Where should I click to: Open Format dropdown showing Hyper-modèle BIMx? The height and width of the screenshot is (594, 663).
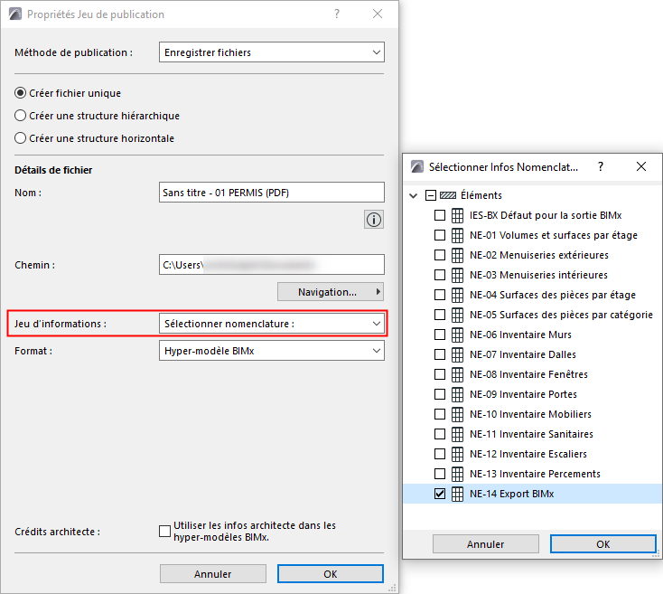click(272, 351)
